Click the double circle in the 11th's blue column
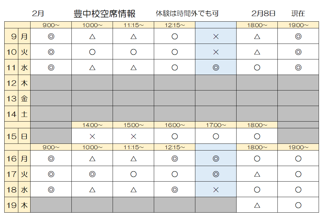Screen dimensions: 322x216 click(x=216, y=68)
